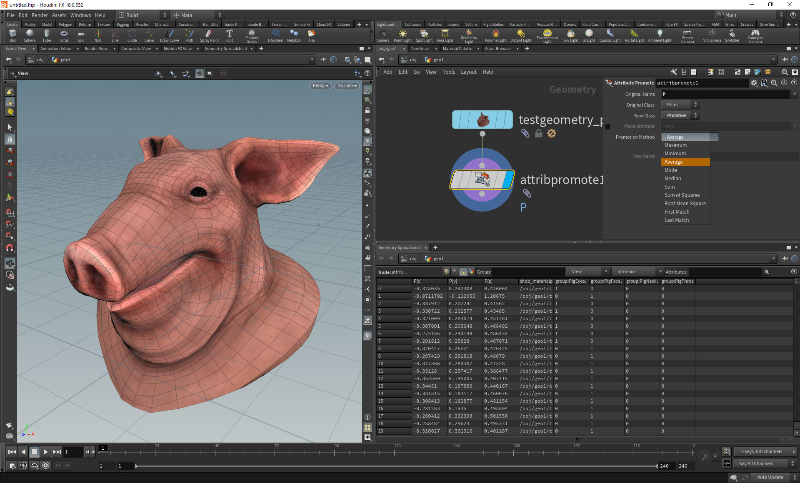This screenshot has height=483, width=800.
Task: Click Tools in network editor menu
Action: (x=449, y=72)
